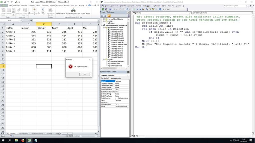Screen dimensions: 255x143
Task: Open Object Browser icon in VBA toolbar
Action: tap(153, 9)
